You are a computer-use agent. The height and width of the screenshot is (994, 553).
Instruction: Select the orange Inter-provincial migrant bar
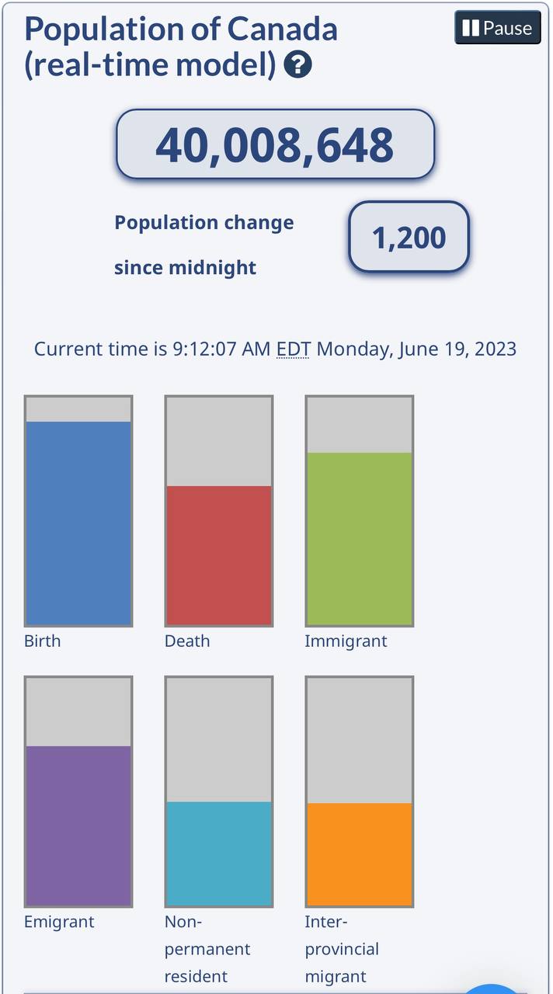pos(359,853)
